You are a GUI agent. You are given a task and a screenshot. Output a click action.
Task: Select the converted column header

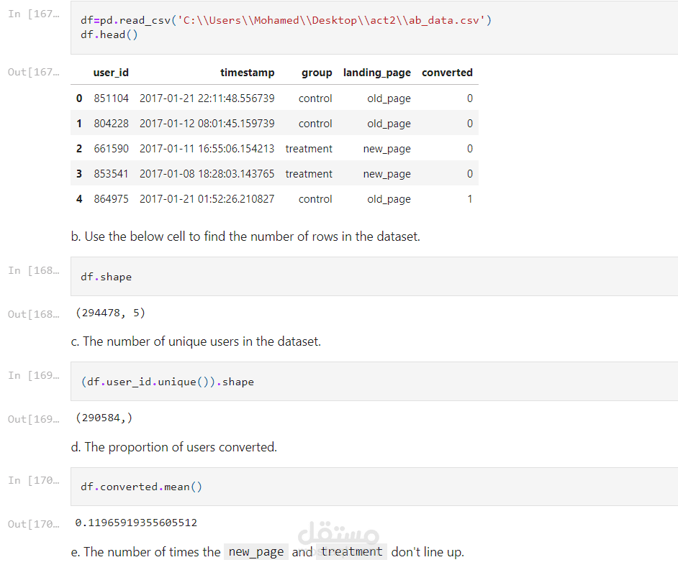click(x=447, y=73)
